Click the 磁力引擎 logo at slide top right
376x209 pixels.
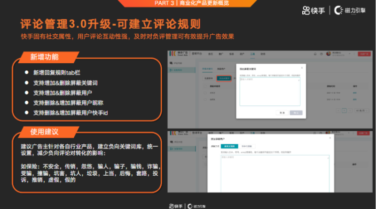[x=350, y=10]
